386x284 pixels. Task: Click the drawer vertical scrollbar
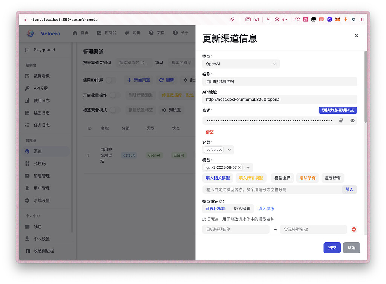366,86
